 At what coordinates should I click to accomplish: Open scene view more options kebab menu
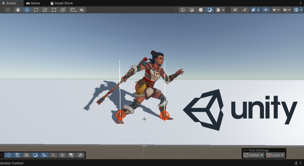click(301, 3)
